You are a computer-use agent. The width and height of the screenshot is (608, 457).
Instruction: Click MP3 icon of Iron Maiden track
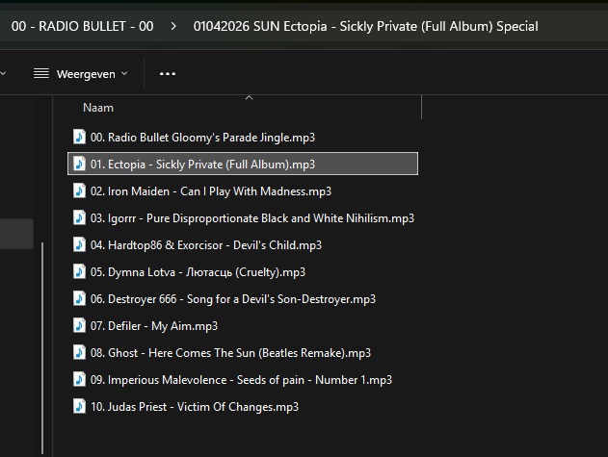click(79, 190)
